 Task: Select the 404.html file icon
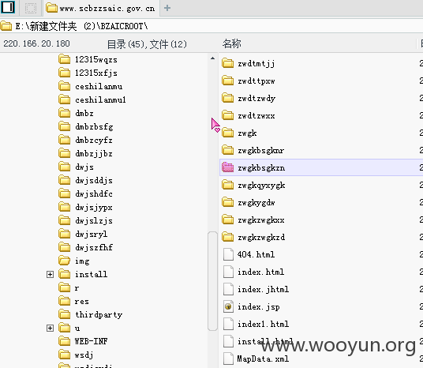coord(228,254)
